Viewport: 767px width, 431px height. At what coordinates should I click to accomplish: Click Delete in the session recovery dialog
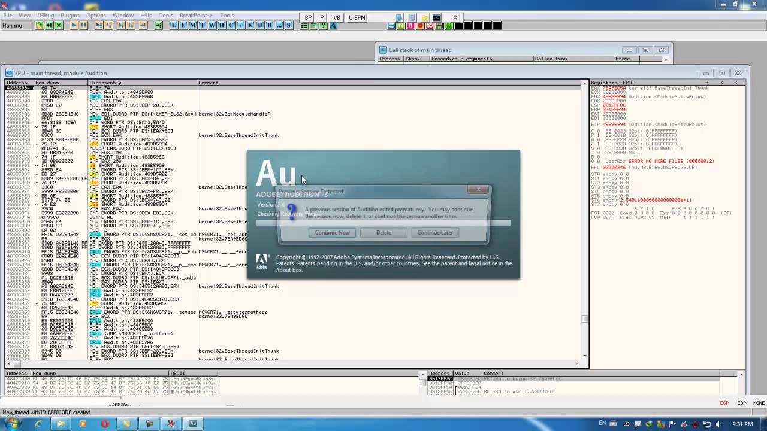383,233
